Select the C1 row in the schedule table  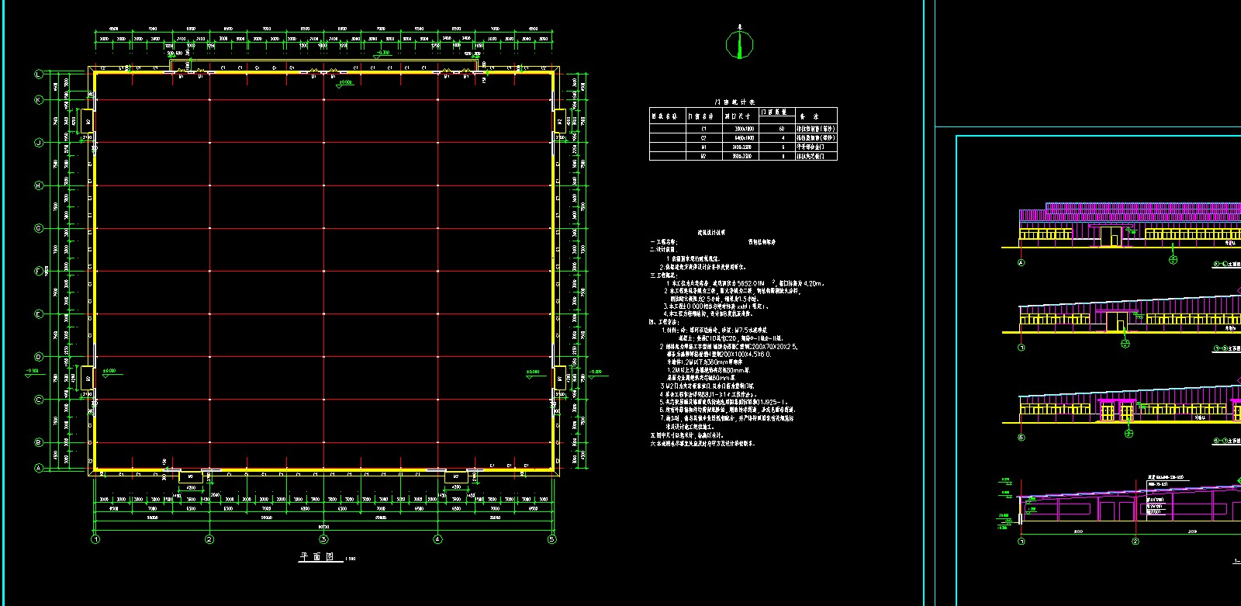[x=742, y=129]
